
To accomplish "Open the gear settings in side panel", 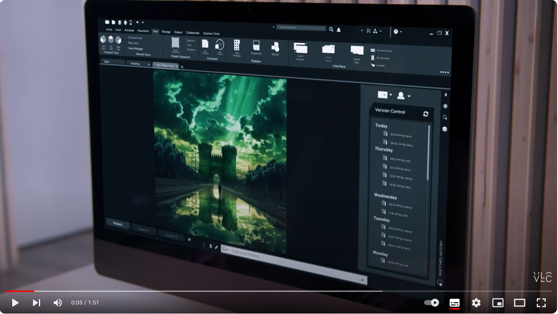I will coord(445,106).
